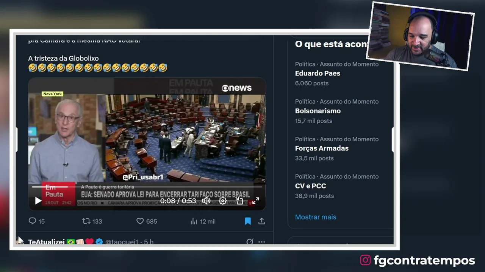Screen dimensions: 485x272
Task: Seek along the video progress bar
Action: 147,187
